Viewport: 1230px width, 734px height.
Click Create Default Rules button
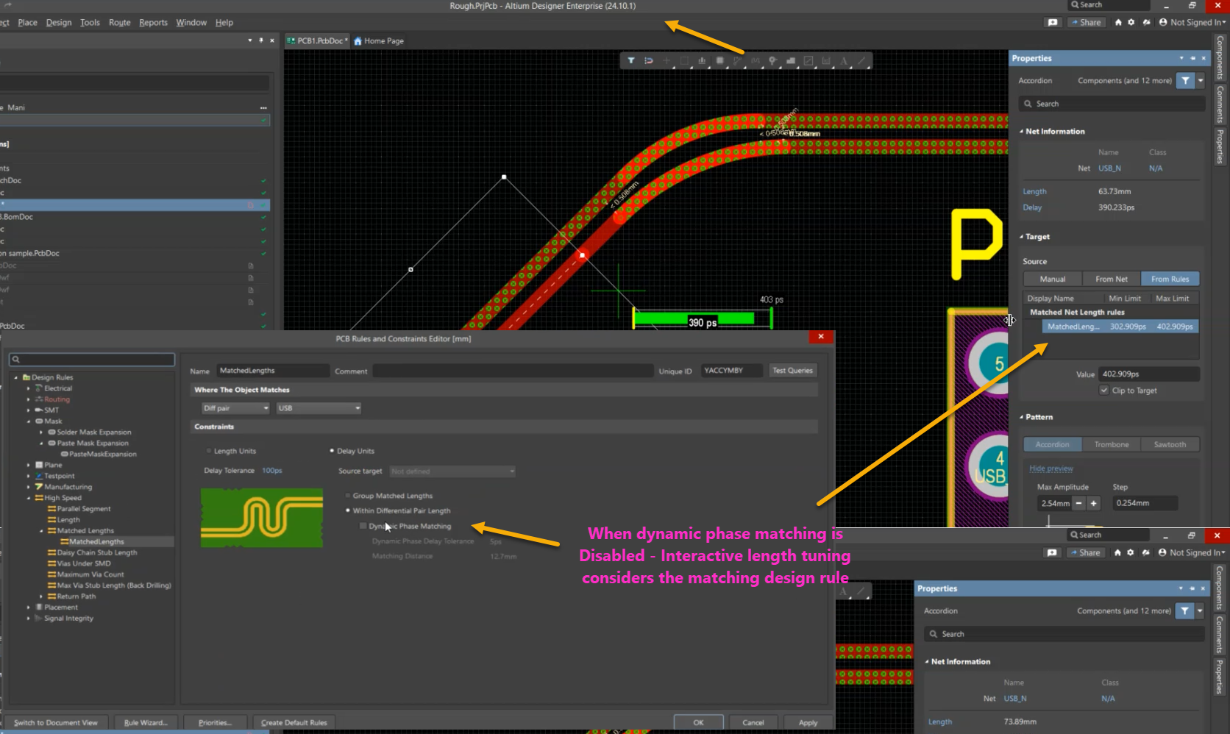tap(294, 722)
